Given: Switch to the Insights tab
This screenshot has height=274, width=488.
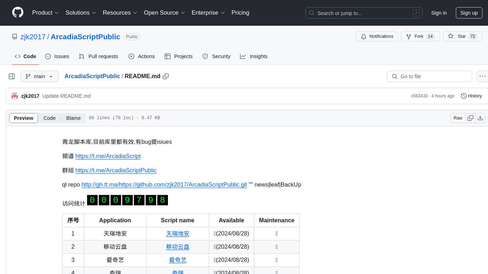Looking at the screenshot, I should (x=254, y=56).
